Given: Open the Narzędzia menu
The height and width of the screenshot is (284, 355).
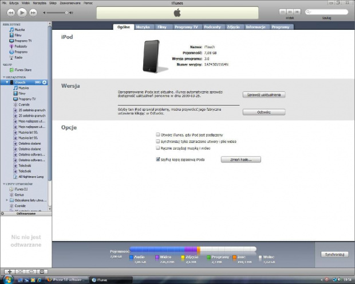Looking at the screenshot, I should point(40,3).
